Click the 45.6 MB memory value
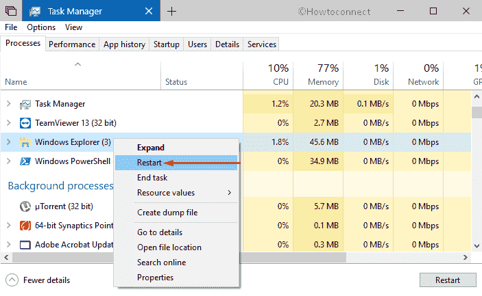 pyautogui.click(x=324, y=142)
